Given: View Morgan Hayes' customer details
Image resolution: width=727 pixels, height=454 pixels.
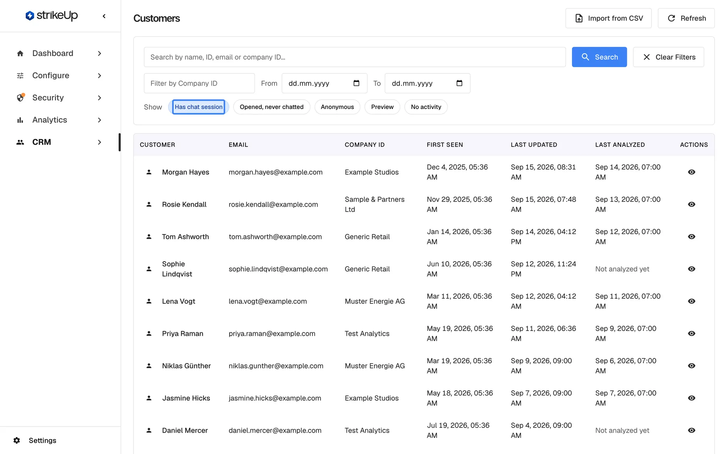Looking at the screenshot, I should coord(691,172).
